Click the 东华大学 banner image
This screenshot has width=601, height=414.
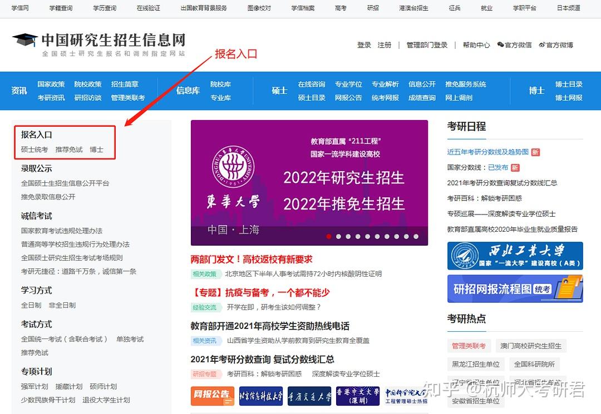pos(309,182)
